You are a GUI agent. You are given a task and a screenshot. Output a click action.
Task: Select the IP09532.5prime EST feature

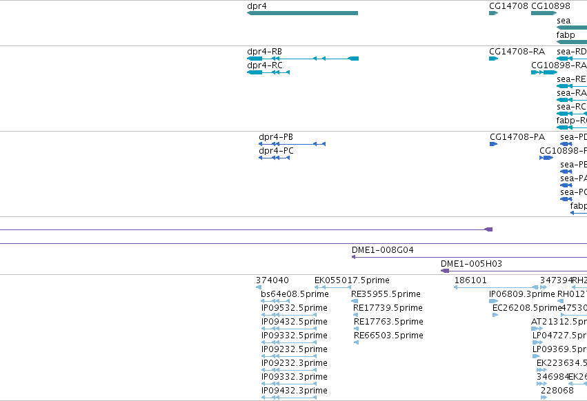pos(288,315)
